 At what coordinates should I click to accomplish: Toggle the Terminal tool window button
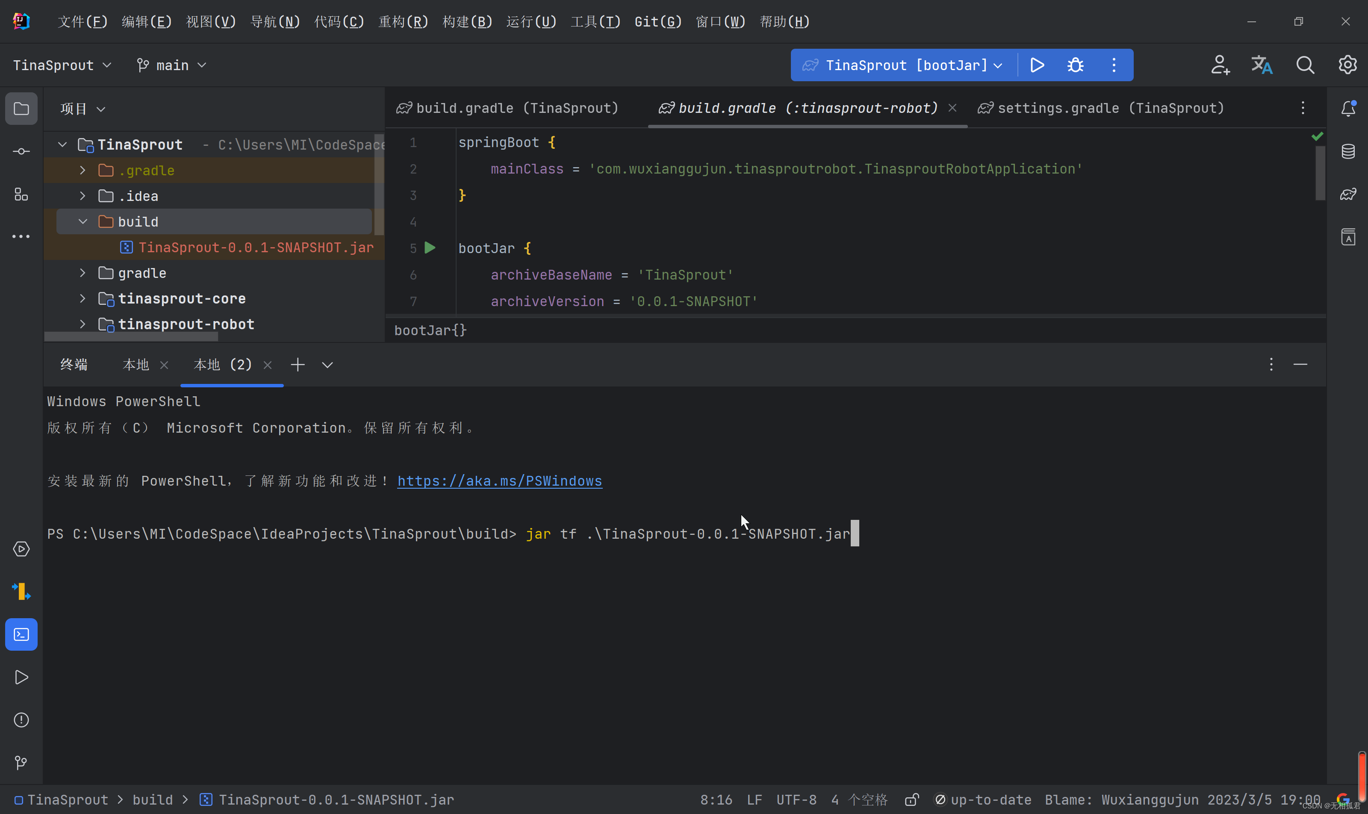pyautogui.click(x=21, y=634)
